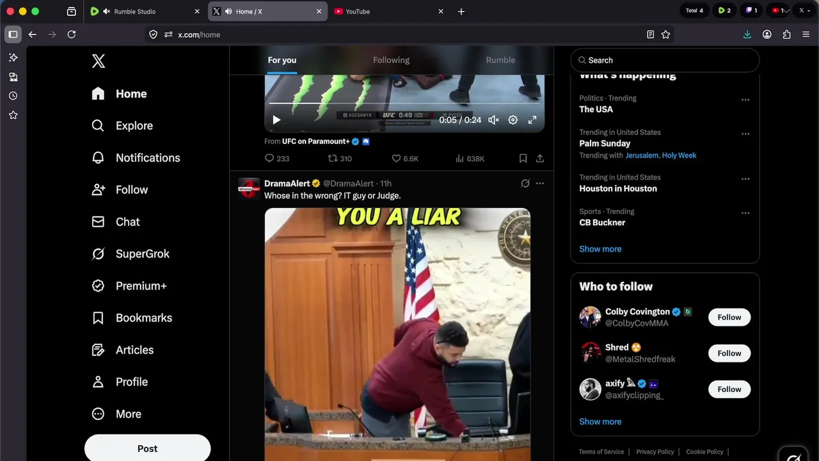Click the DramaAlert courtroom video
Screen dimensions: 819x461
coord(397,334)
